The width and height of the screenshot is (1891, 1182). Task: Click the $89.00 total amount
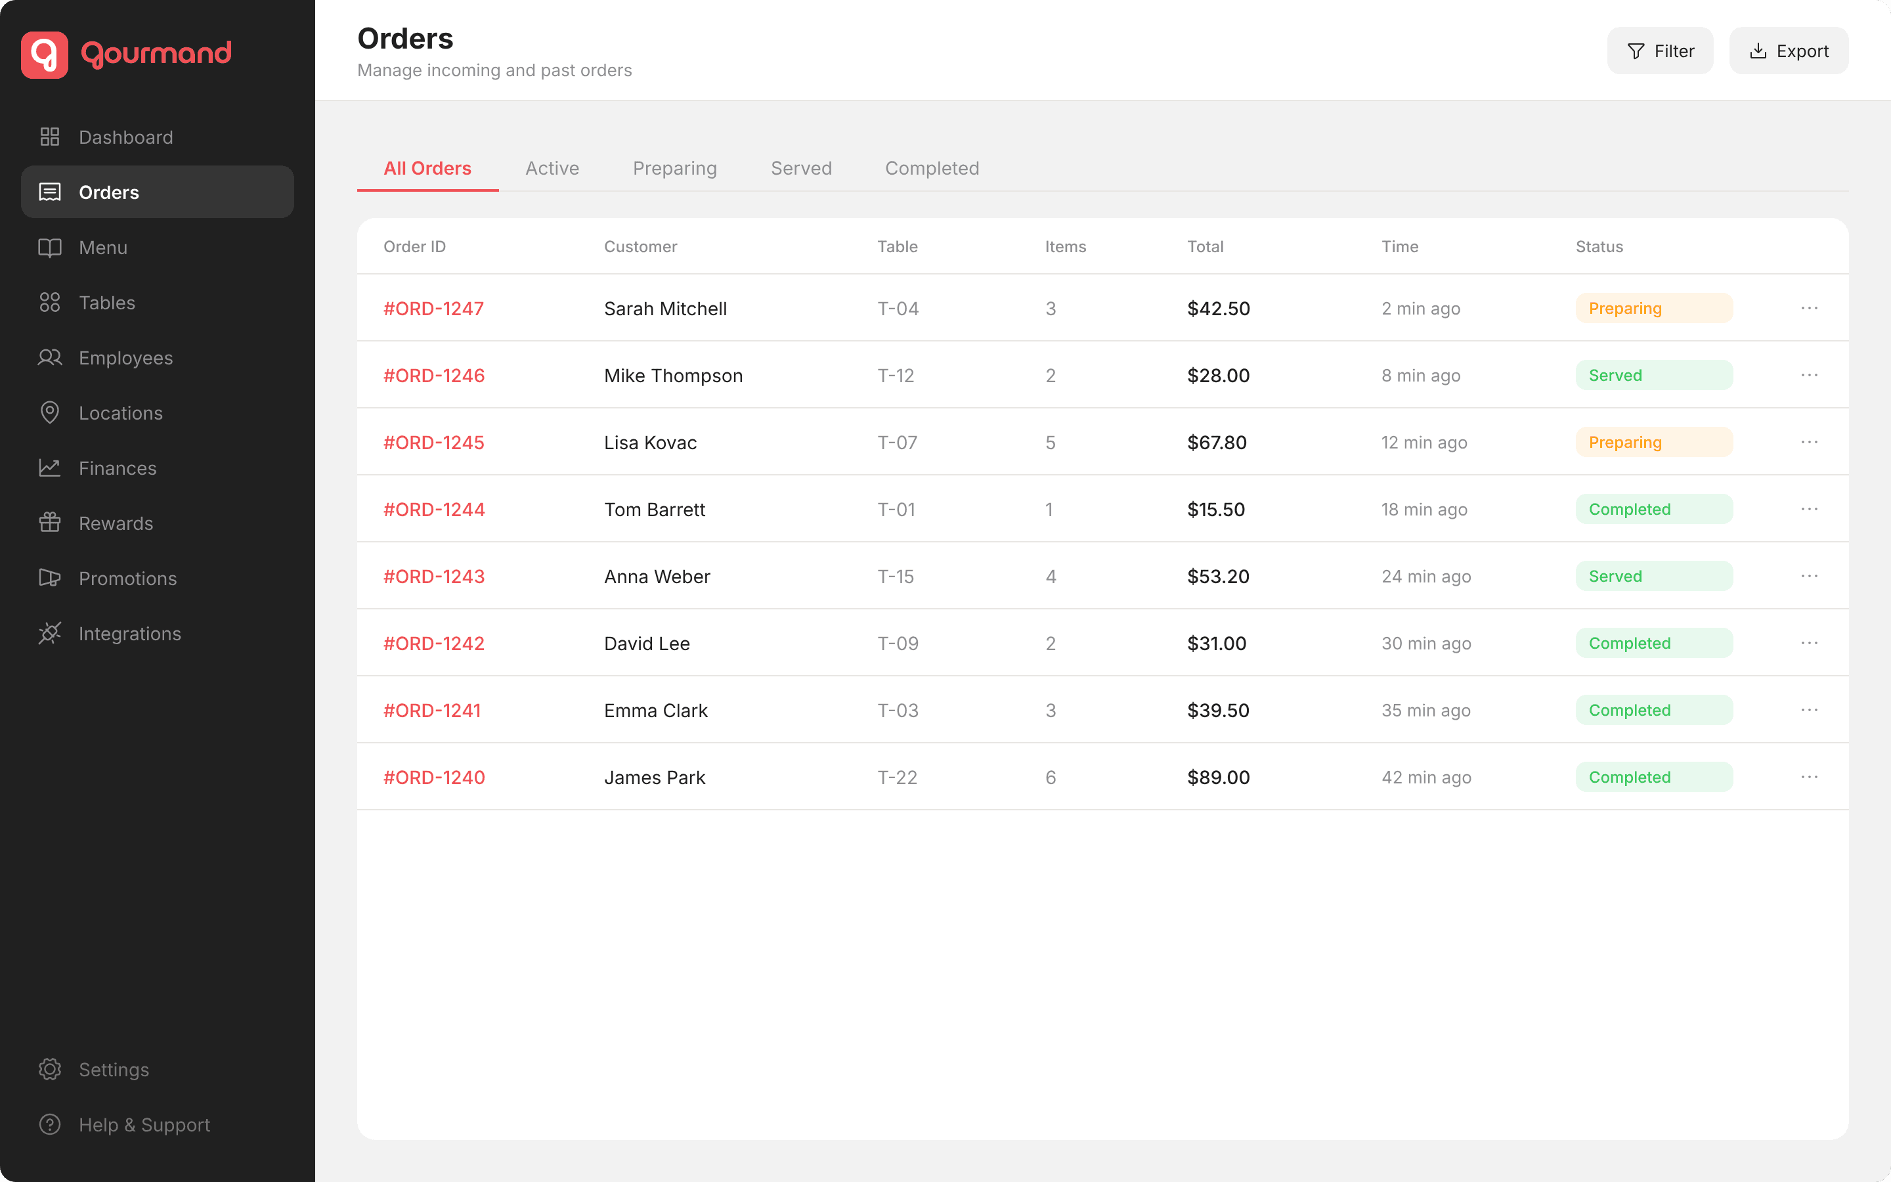click(1218, 777)
